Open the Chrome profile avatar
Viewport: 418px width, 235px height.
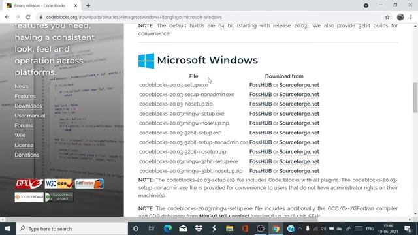[400, 17]
